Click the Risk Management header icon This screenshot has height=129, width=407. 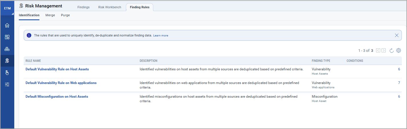coord(21,6)
